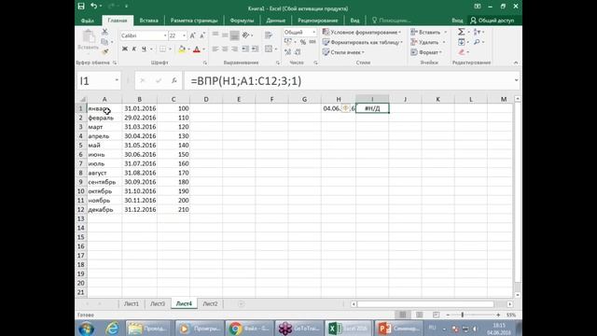Switch to the Данные ribbon tab

(x=276, y=21)
